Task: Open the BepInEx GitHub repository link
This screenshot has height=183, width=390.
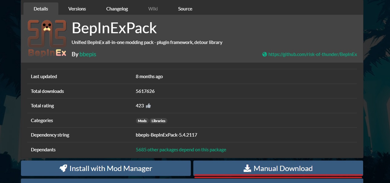Action: 312,54
